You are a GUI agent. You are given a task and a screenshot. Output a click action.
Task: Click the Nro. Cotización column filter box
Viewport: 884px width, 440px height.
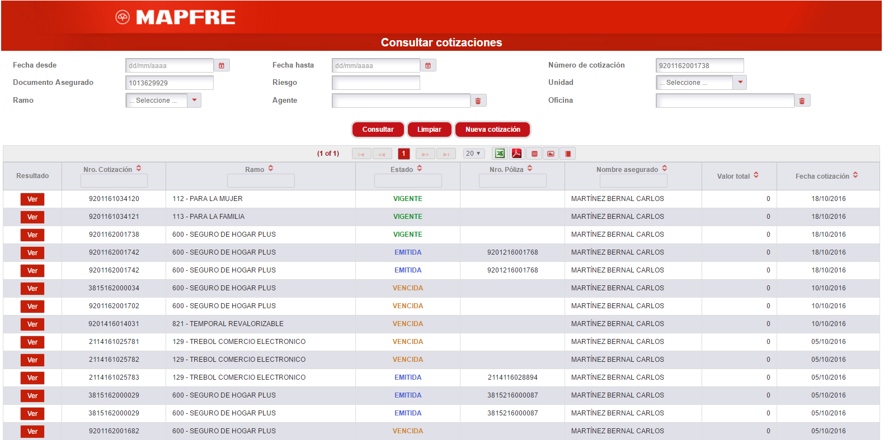tap(114, 180)
